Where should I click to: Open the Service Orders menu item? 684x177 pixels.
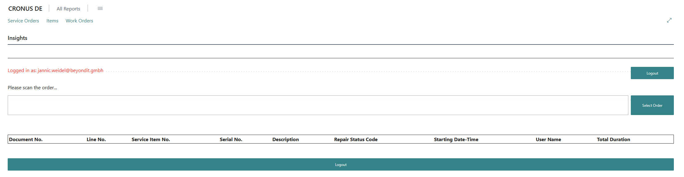point(23,21)
